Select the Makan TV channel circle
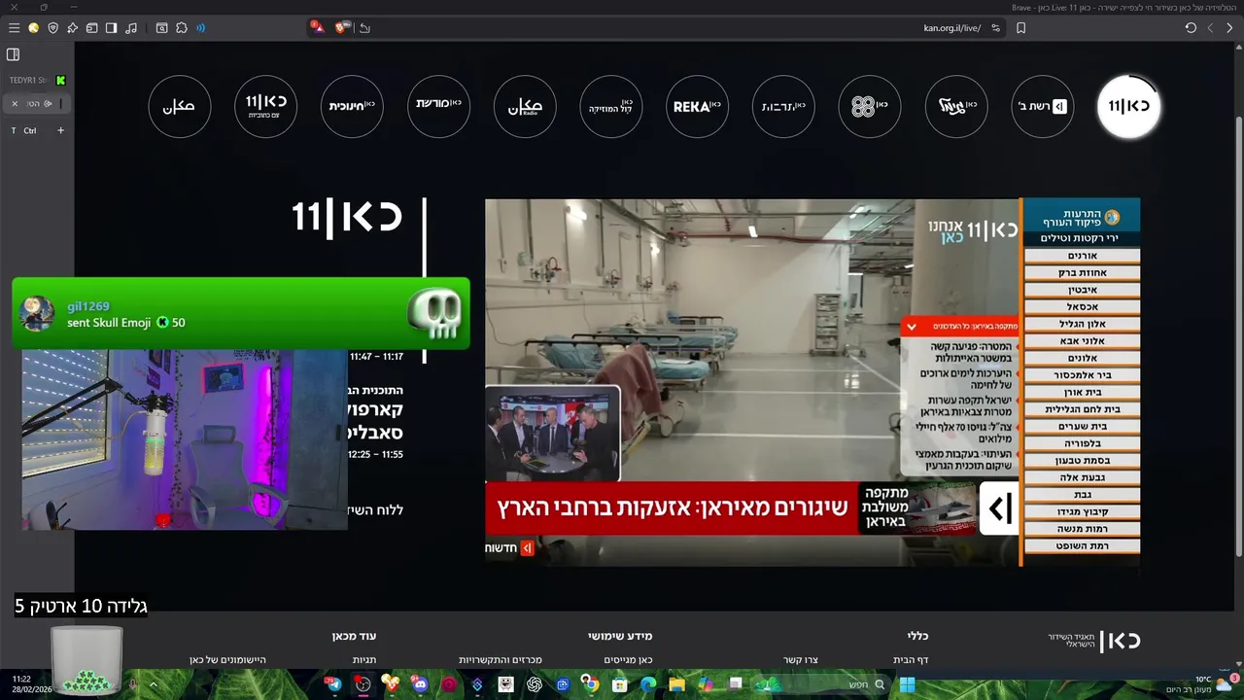 coord(180,106)
